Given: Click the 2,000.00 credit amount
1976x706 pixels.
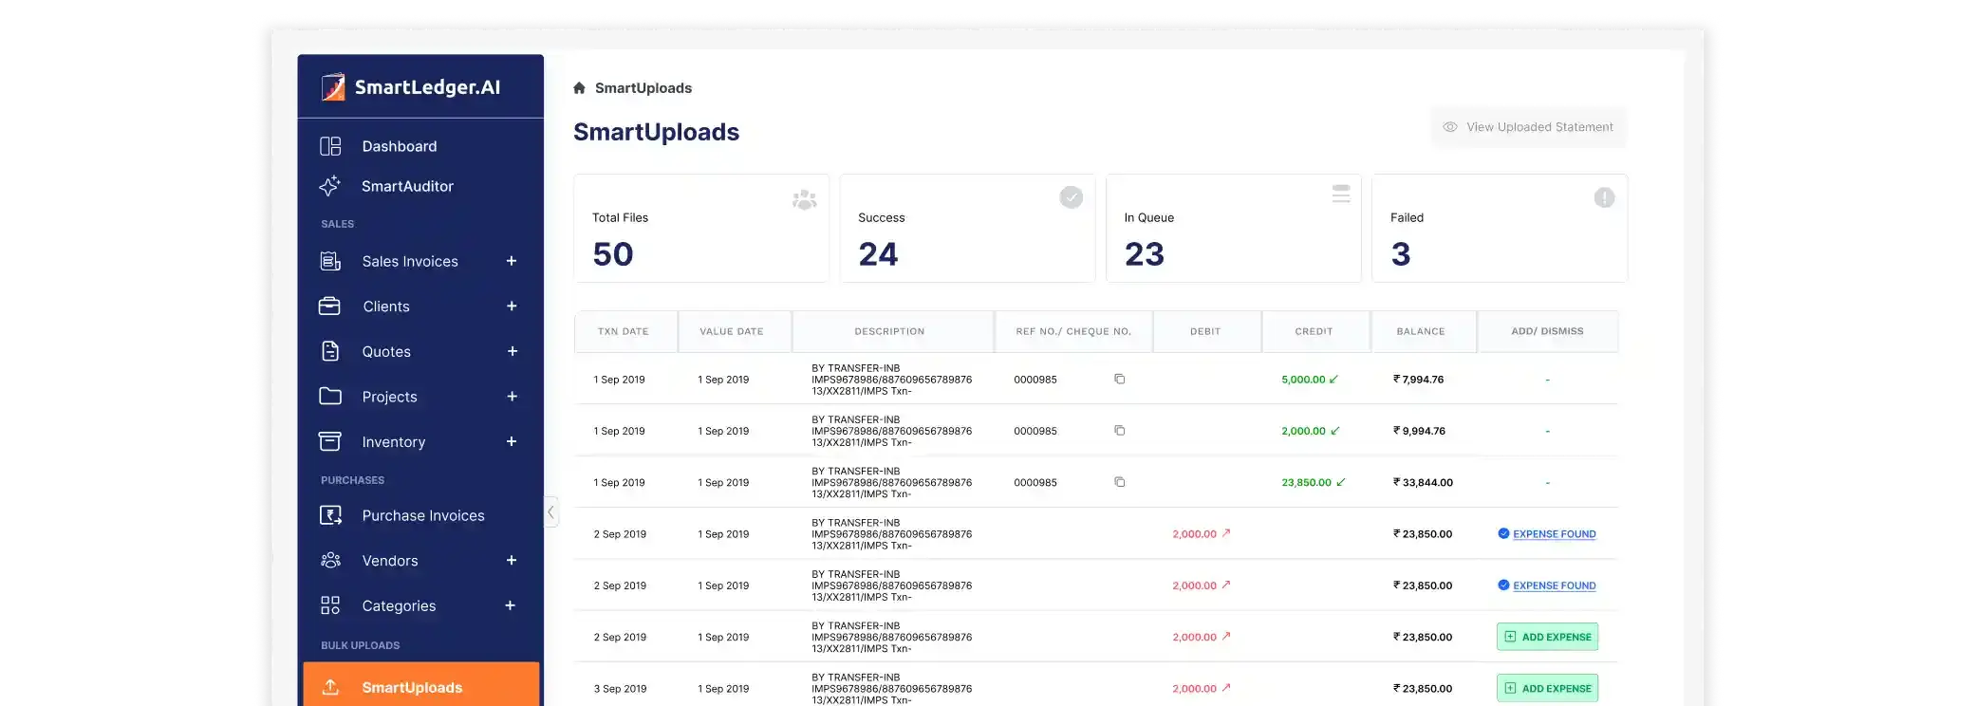Looking at the screenshot, I should point(1304,431).
